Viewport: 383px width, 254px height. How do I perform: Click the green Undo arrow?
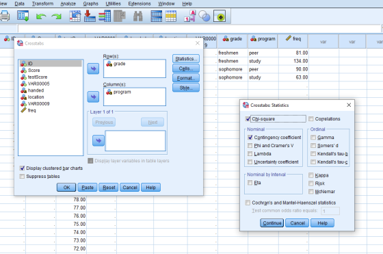[41, 16]
